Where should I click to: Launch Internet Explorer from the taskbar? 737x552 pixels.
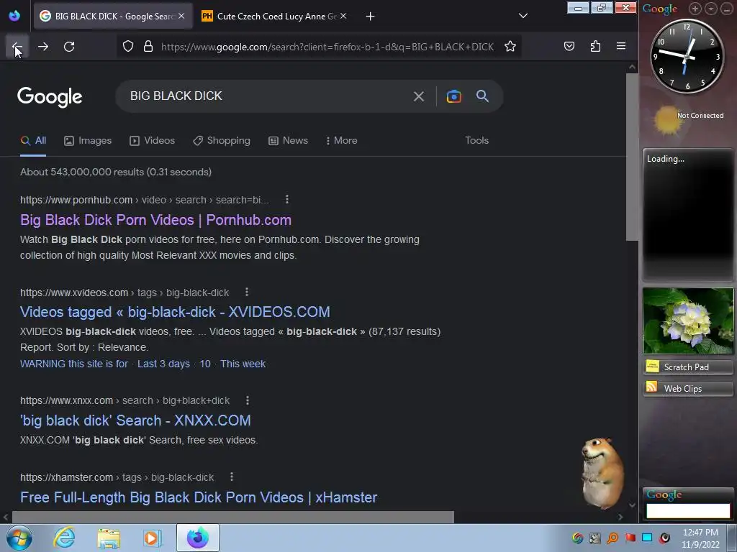point(64,538)
